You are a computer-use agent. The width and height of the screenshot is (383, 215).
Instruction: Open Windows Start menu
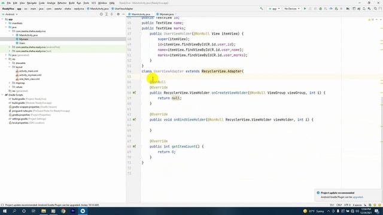[5, 211]
